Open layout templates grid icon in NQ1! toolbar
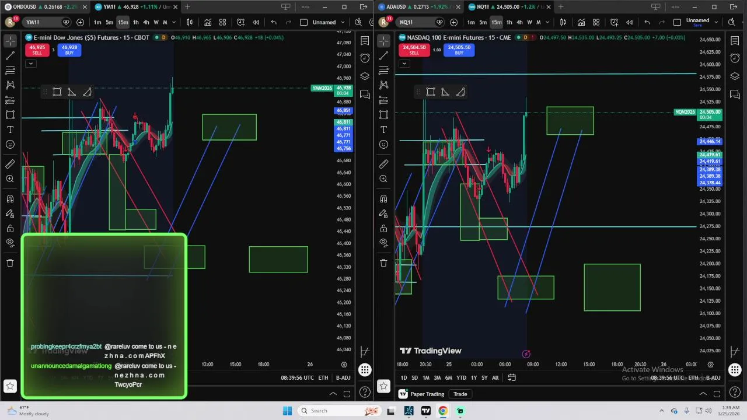Screen dimensions: 747x420 [596, 22]
